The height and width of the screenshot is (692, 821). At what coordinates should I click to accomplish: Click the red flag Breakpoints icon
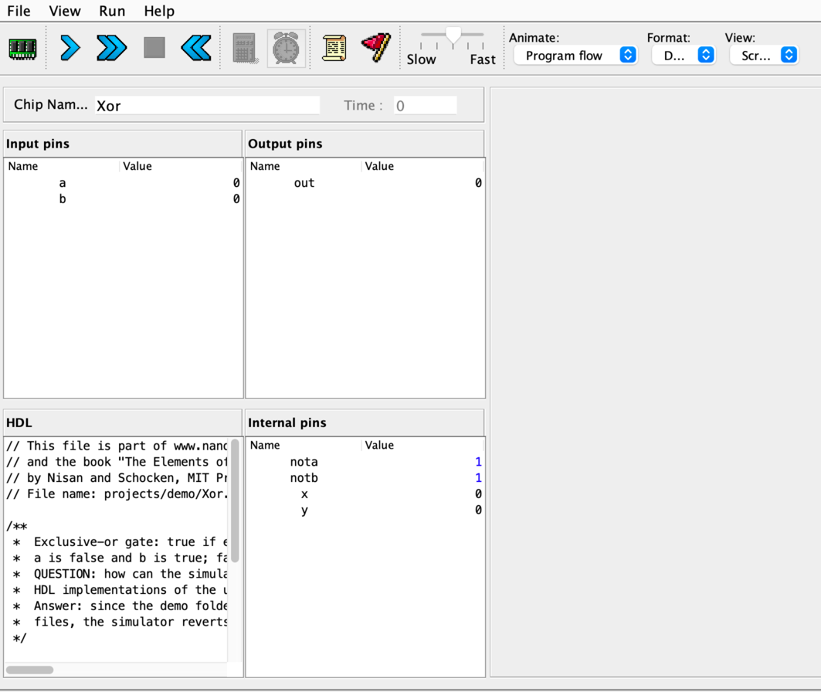click(x=376, y=48)
